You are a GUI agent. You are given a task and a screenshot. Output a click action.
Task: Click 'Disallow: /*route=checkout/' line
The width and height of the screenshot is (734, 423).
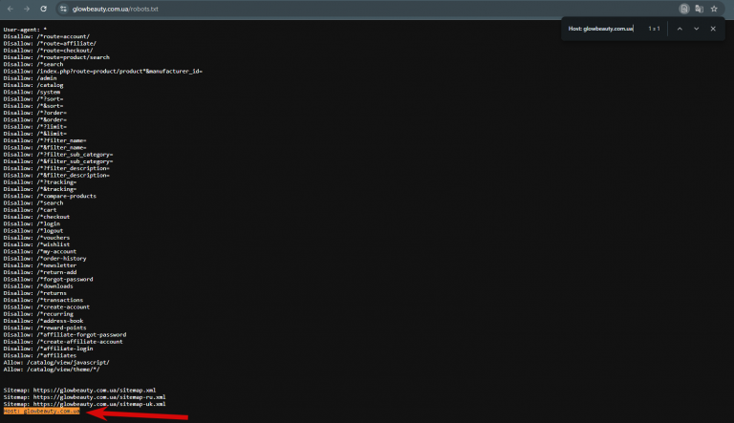pyautogui.click(x=48, y=51)
